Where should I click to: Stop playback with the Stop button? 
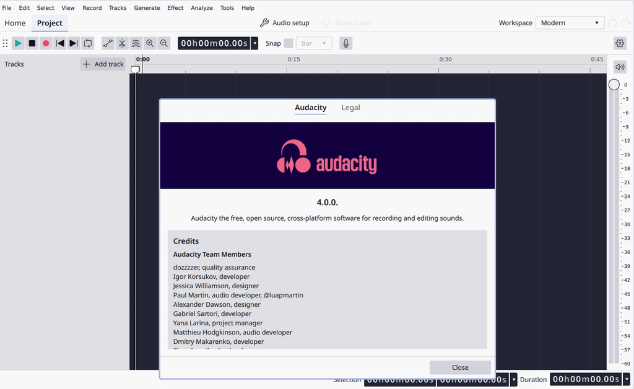click(32, 43)
